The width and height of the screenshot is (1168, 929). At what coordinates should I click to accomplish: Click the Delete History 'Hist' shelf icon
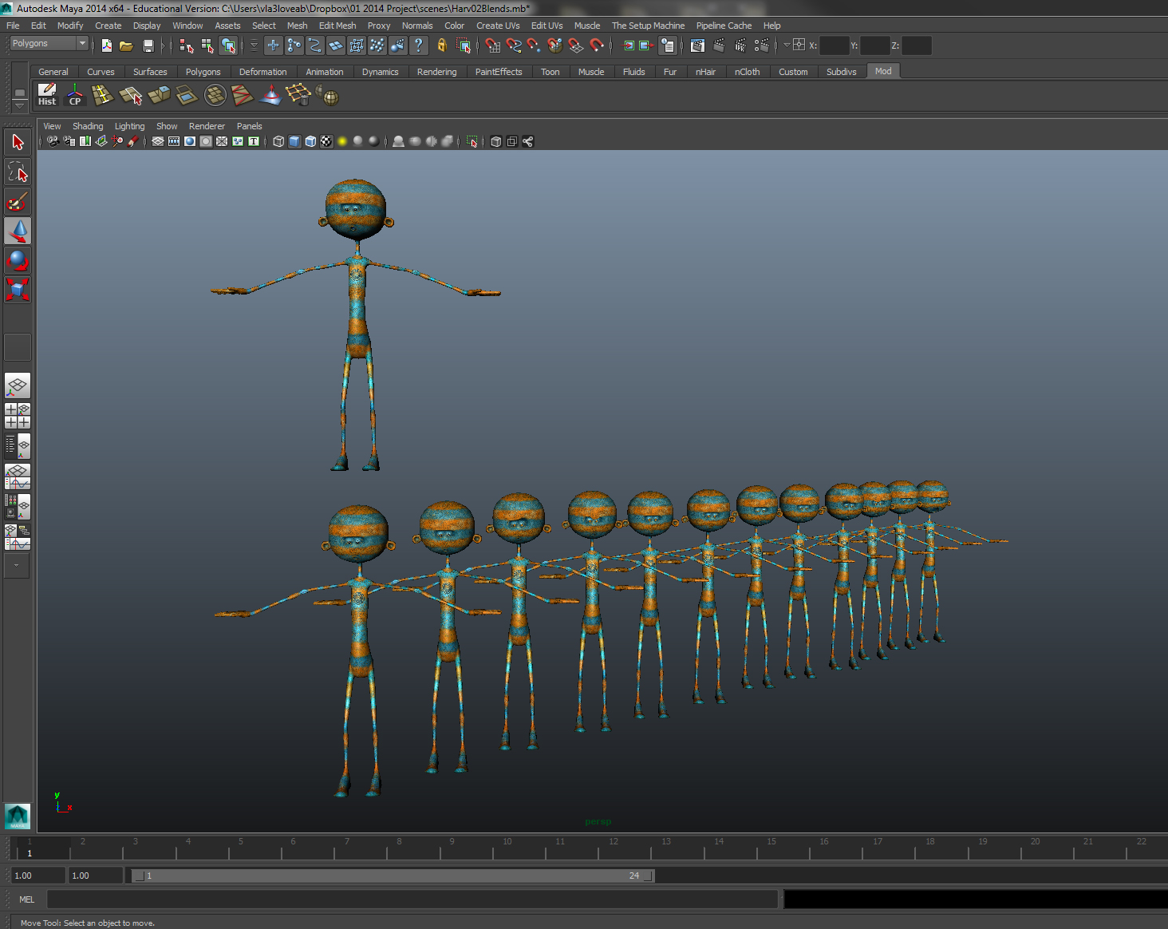point(47,94)
